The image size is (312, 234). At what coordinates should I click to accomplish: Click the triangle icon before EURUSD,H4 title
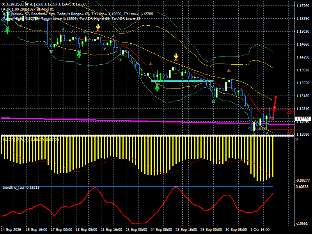click(x=4, y=4)
